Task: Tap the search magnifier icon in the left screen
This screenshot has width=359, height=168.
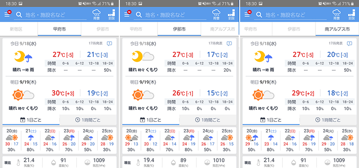Action: 19,15
